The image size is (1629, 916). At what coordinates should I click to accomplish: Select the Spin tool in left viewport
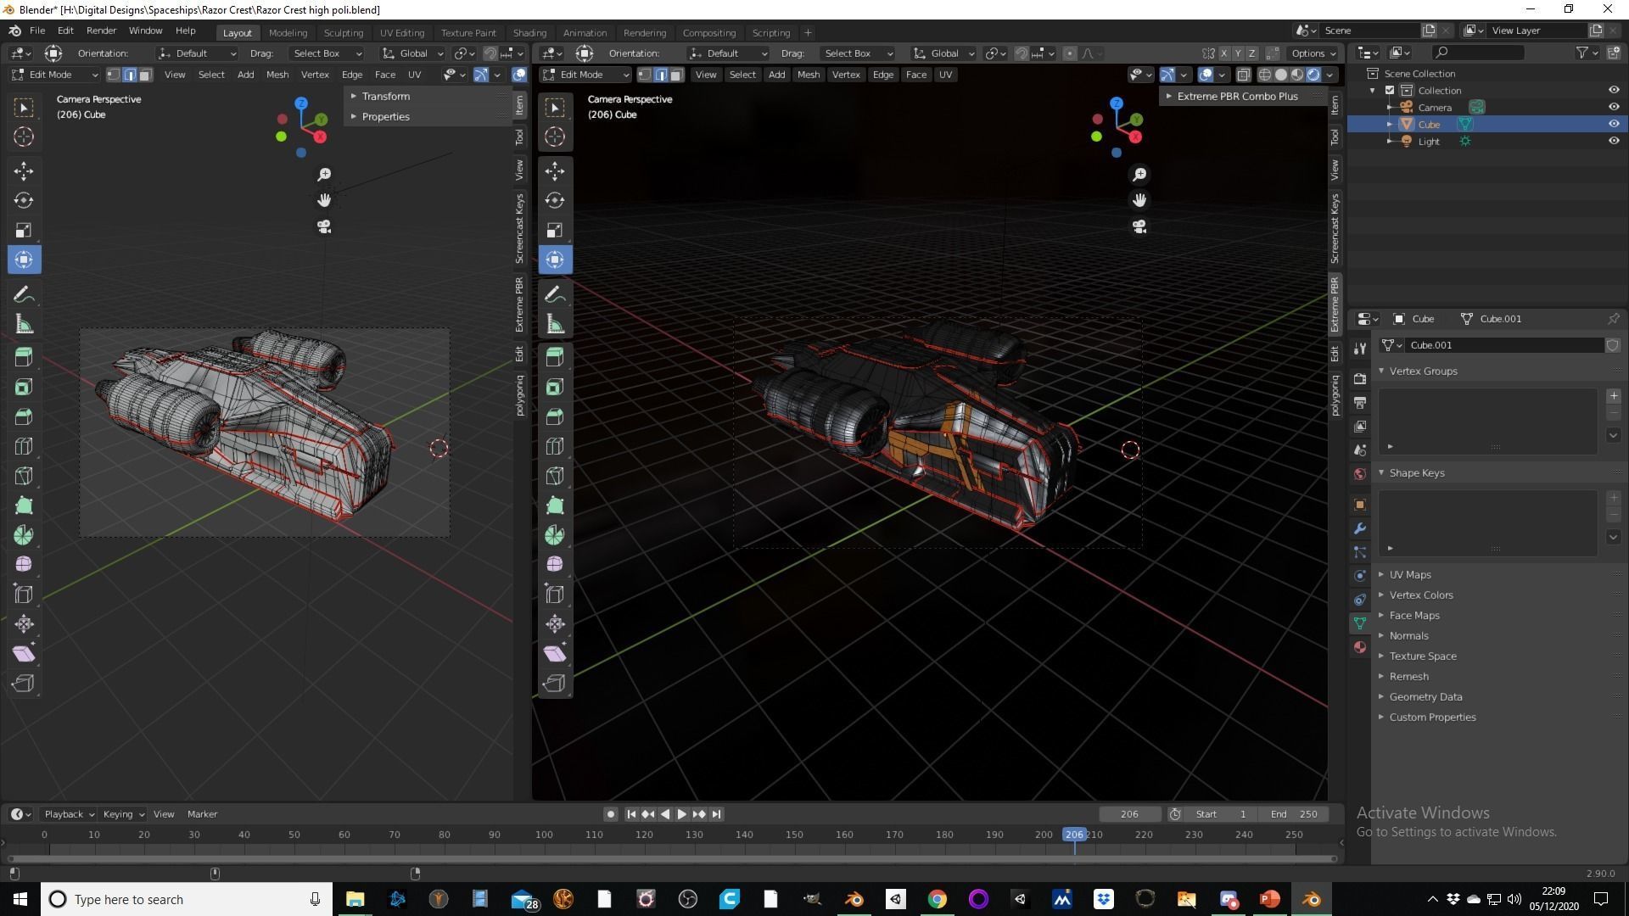24,535
